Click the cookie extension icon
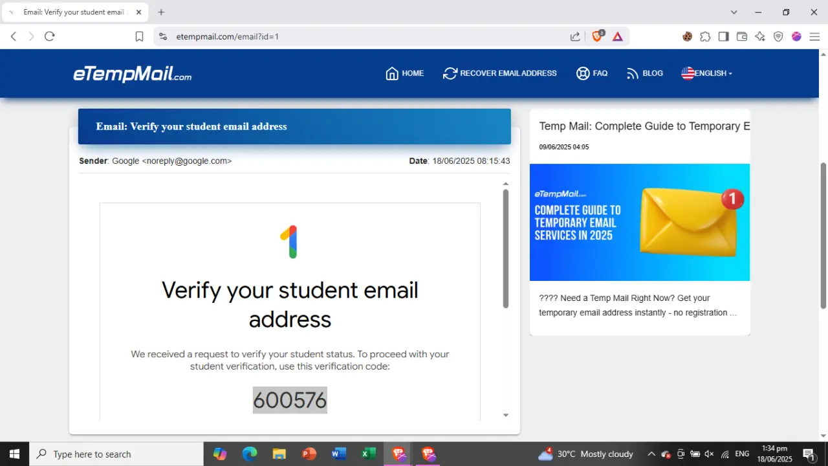This screenshot has width=828, height=466. coord(688,37)
